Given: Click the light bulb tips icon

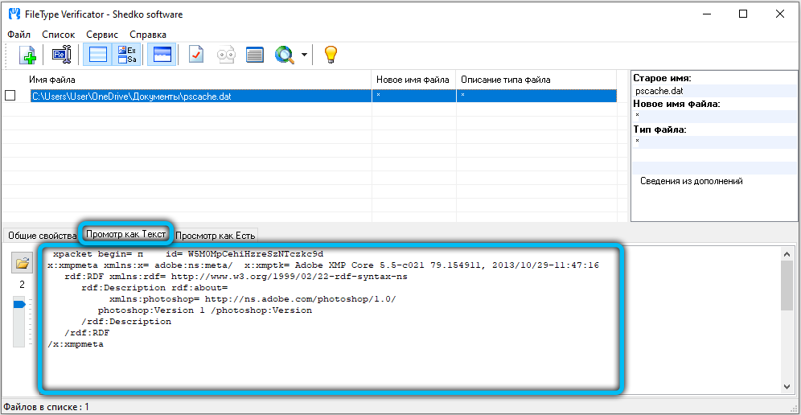Looking at the screenshot, I should pyautogui.click(x=330, y=55).
